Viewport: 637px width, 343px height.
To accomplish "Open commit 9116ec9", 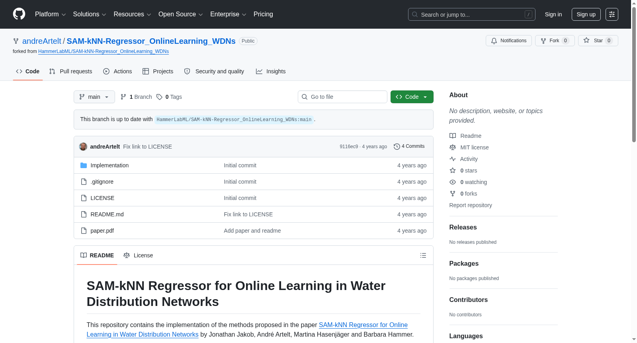I will coord(349,147).
